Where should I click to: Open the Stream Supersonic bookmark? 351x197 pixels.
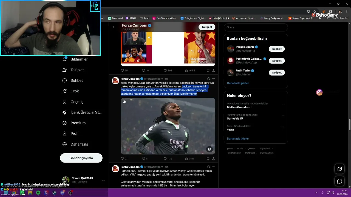pyautogui.click(x=301, y=18)
